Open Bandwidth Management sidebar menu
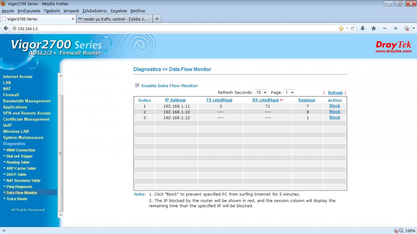The height and width of the screenshot is (234, 417). [x=27, y=101]
